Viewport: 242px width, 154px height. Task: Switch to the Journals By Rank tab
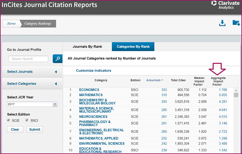click(87, 47)
